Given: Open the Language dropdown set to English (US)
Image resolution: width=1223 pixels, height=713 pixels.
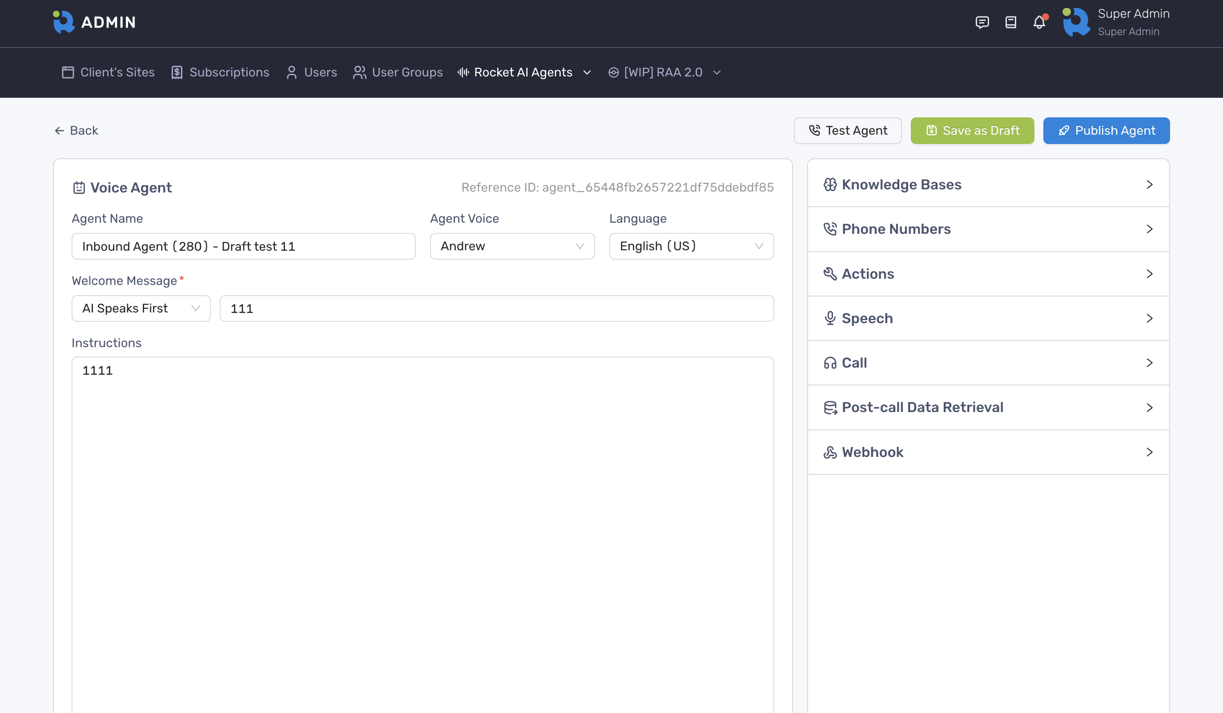Looking at the screenshot, I should pos(691,246).
